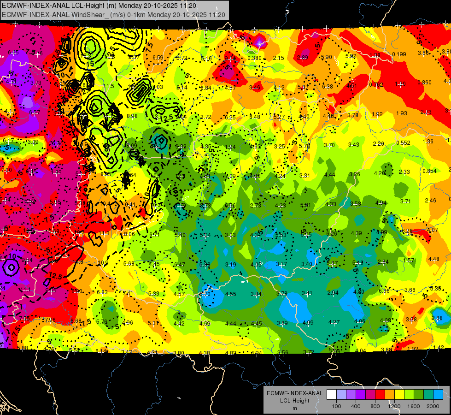The image size is (451, 415).
Task: Click the shear value 2.89
Action: point(303,57)
